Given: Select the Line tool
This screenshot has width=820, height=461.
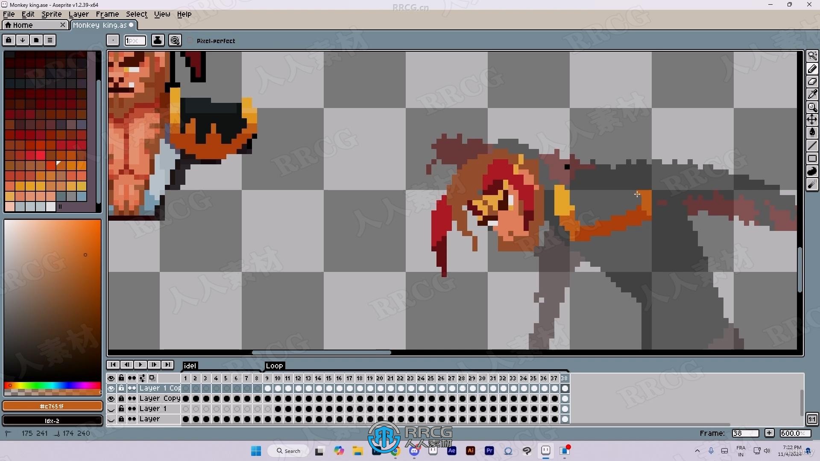Looking at the screenshot, I should coord(812,146).
